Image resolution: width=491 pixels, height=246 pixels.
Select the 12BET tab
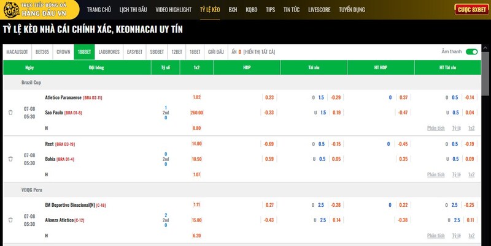(x=177, y=52)
